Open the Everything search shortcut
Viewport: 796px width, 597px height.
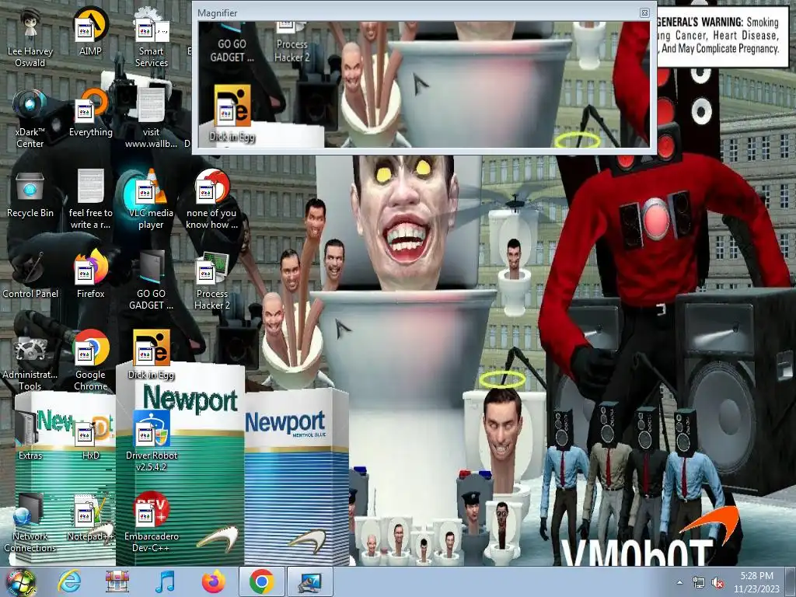point(90,113)
